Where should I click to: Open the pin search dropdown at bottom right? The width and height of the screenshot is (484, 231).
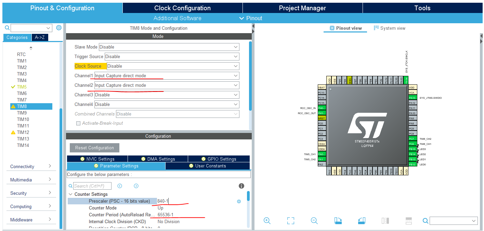point(454,221)
